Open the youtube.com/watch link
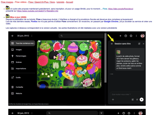The image size is (154, 115). click(38, 11)
